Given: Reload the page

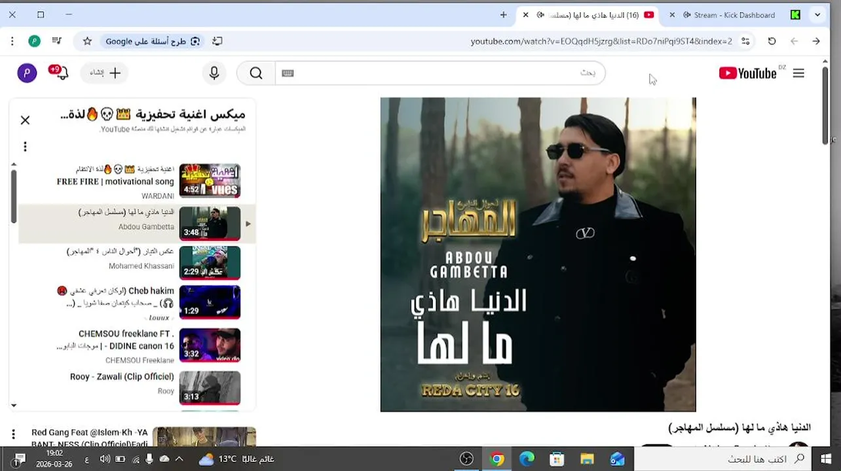Looking at the screenshot, I should [x=772, y=41].
